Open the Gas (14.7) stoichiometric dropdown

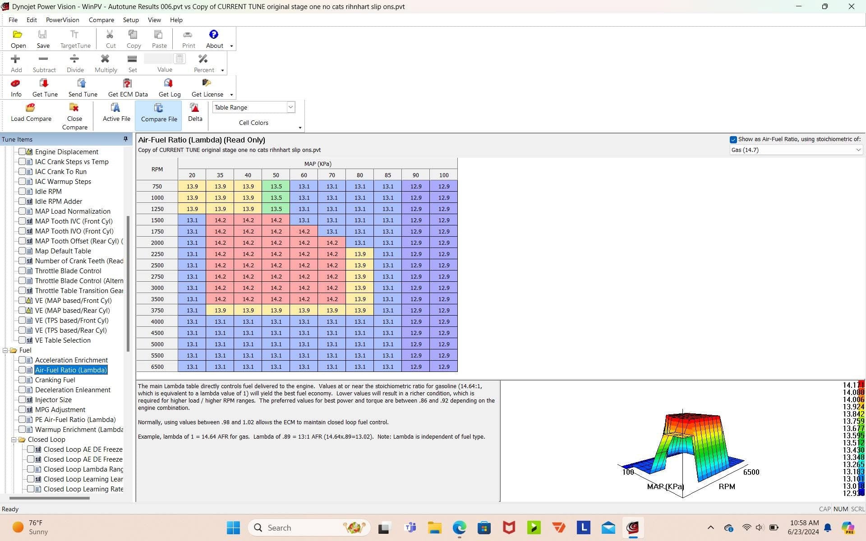coord(857,150)
